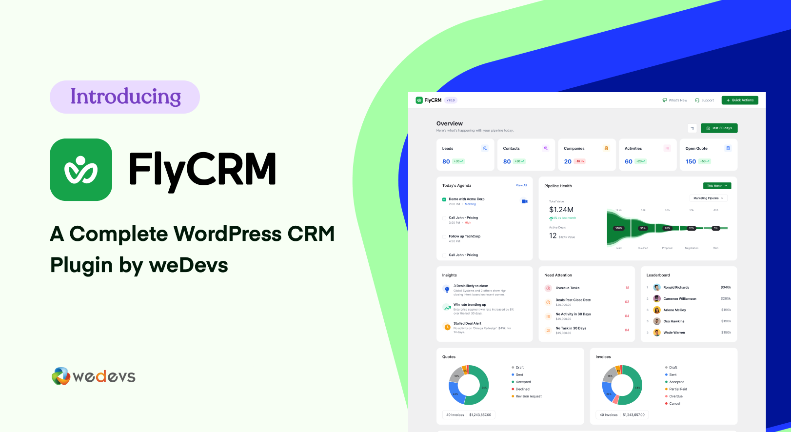Click the Declined legend dot in Quotes

coord(513,389)
